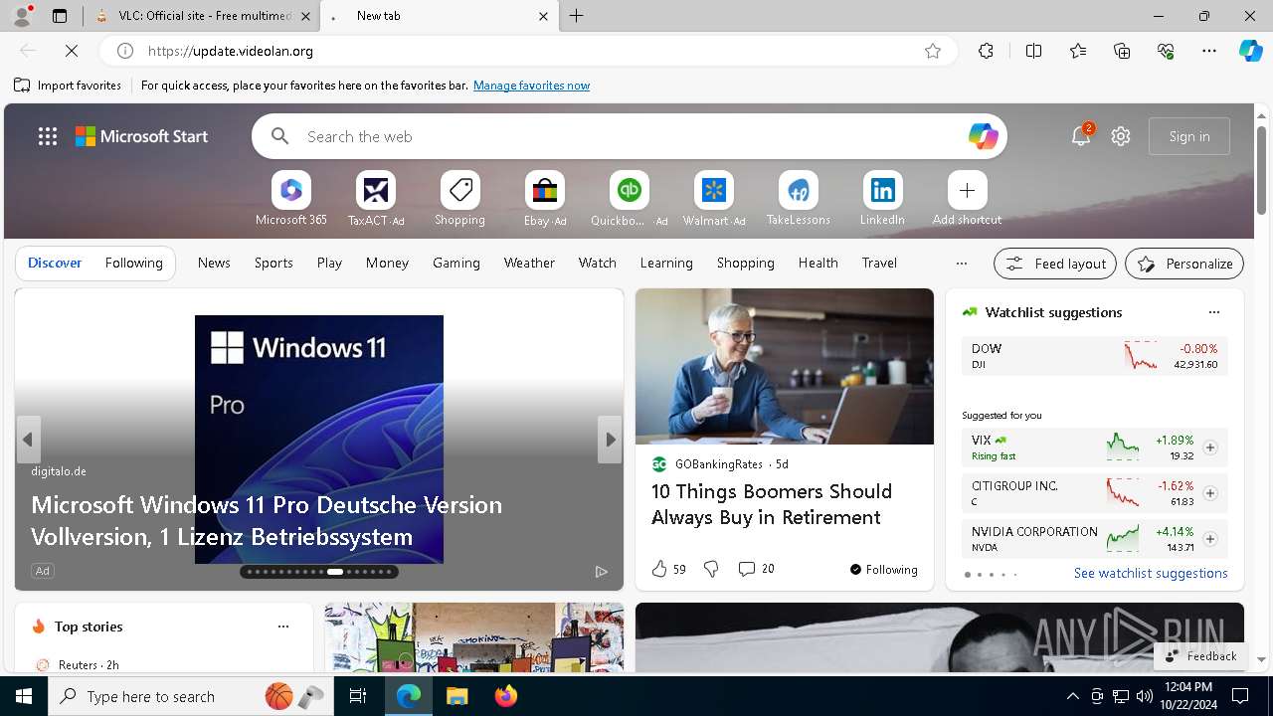Open Edge Settings and more menu
1273x716 pixels.
[1209, 51]
